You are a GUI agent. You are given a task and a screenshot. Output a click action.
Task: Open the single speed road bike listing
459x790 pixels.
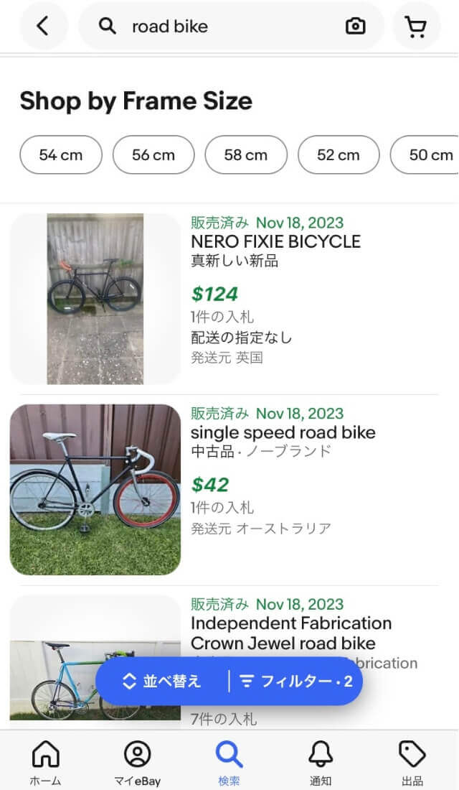tap(283, 432)
